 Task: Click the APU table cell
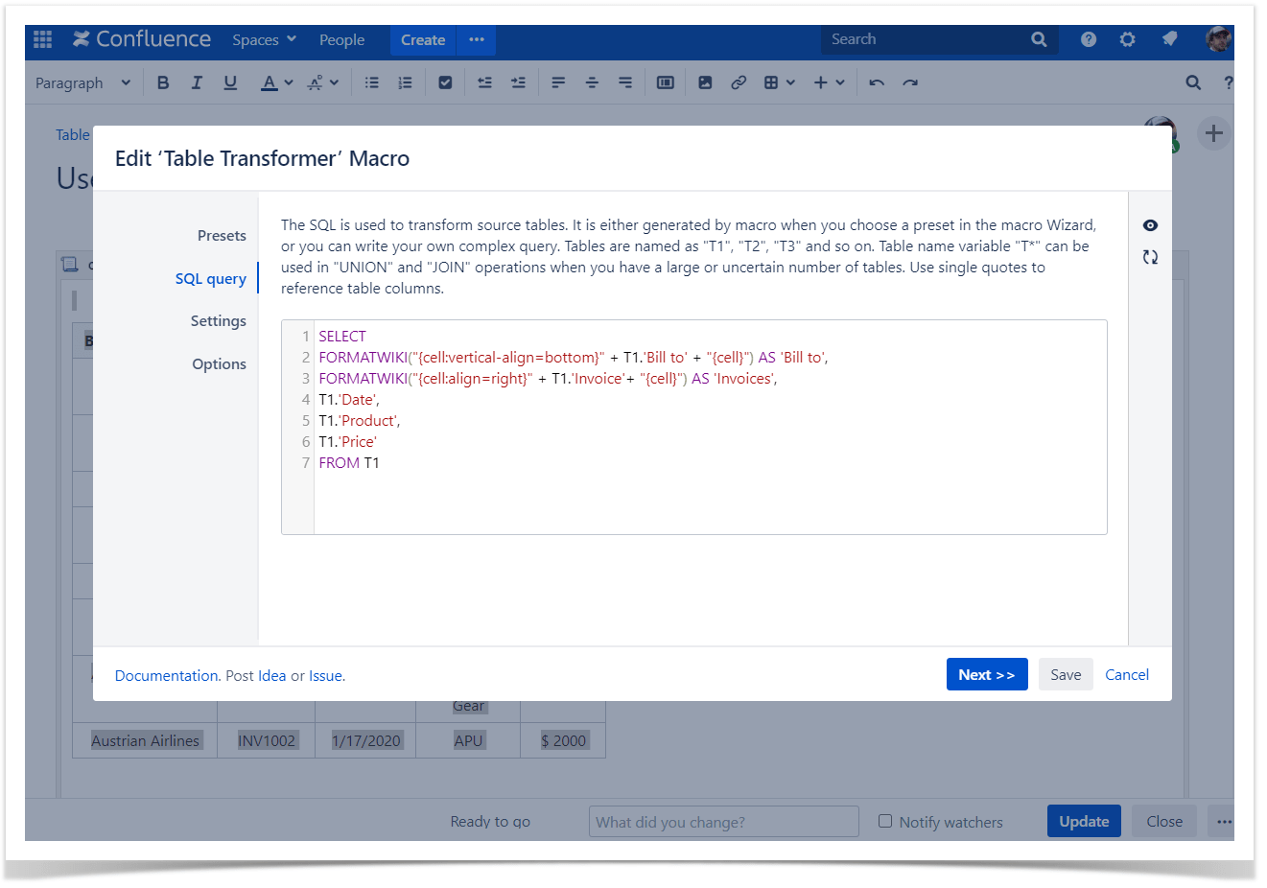[468, 740]
